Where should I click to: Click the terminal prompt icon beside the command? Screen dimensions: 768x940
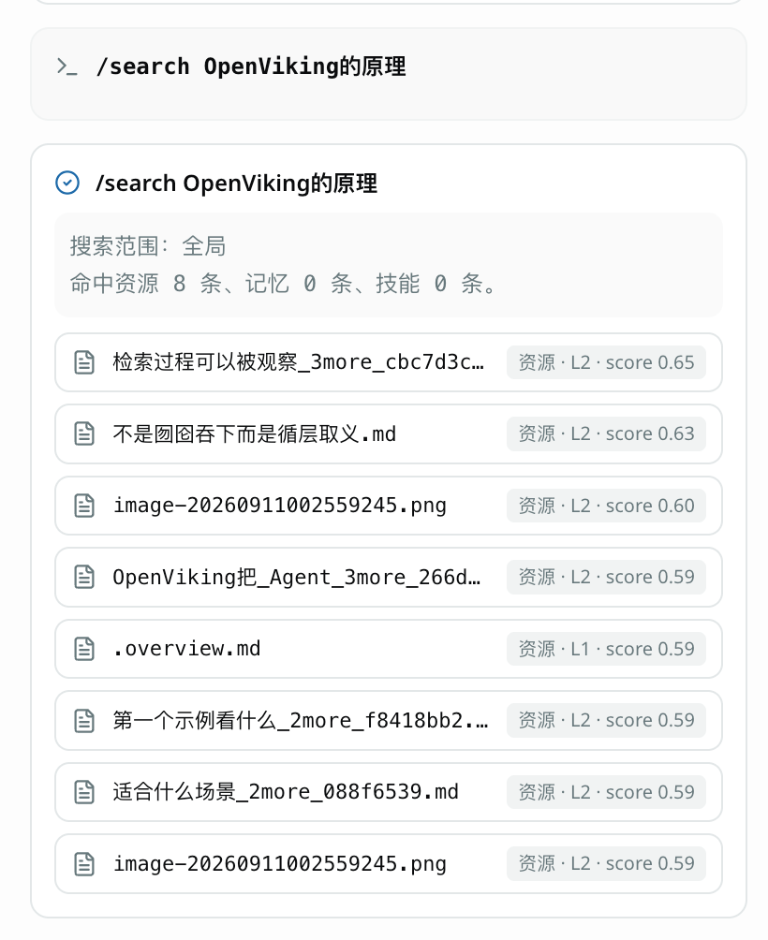click(x=66, y=66)
